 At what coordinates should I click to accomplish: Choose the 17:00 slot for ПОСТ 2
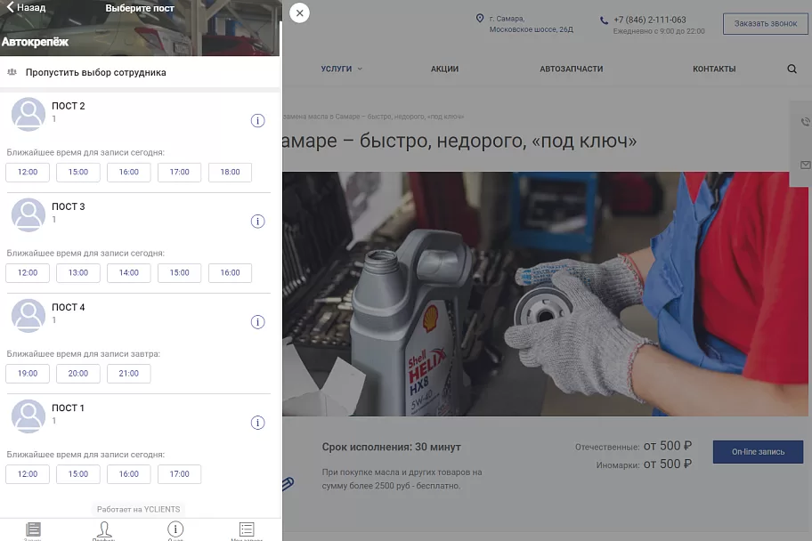(x=179, y=173)
